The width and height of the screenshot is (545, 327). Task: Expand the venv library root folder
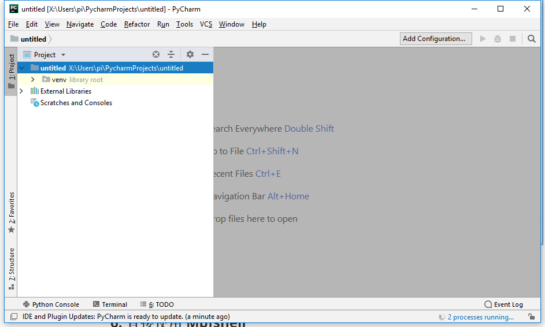(33, 80)
